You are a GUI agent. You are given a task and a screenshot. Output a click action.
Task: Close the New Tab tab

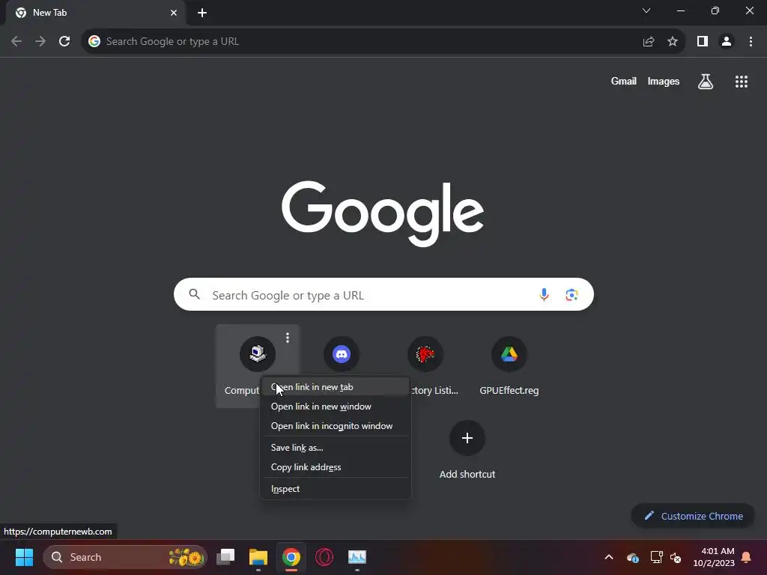pos(174,13)
